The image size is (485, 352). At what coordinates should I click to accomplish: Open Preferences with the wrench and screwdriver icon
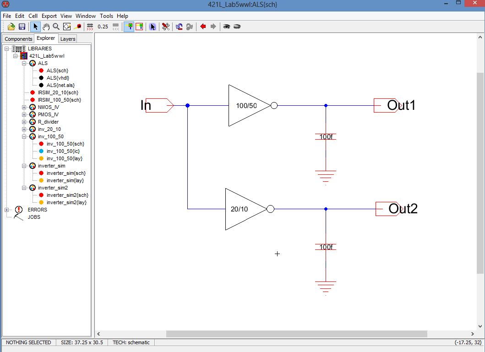click(x=166, y=27)
